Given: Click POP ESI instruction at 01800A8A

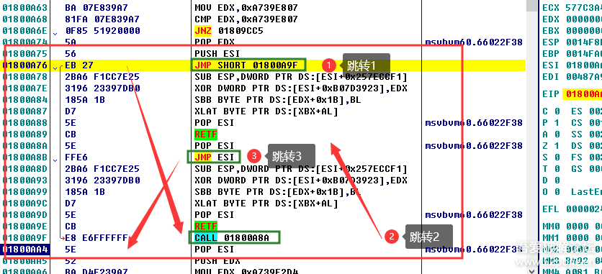Looking at the screenshot, I should click(215, 145).
